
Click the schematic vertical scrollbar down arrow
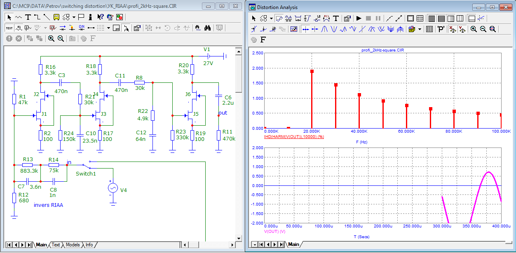pyautogui.click(x=238, y=238)
